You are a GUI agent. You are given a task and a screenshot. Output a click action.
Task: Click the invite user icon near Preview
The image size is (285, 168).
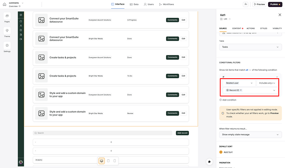coord(246,4)
